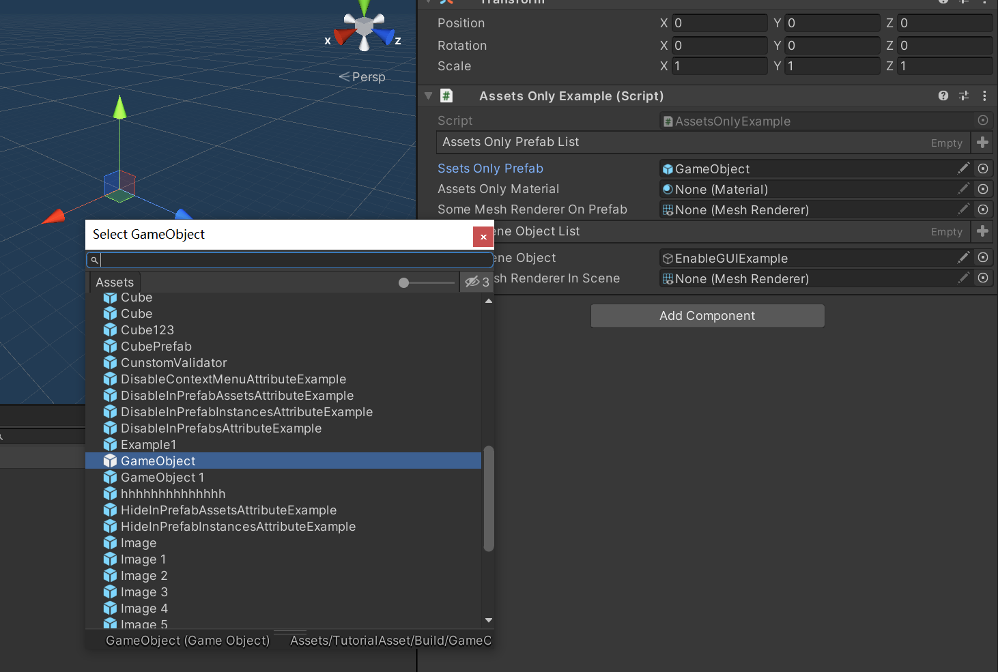Select DisableInPrefabsAttributeExample prefab
Image resolution: width=998 pixels, height=672 pixels.
tap(283, 428)
